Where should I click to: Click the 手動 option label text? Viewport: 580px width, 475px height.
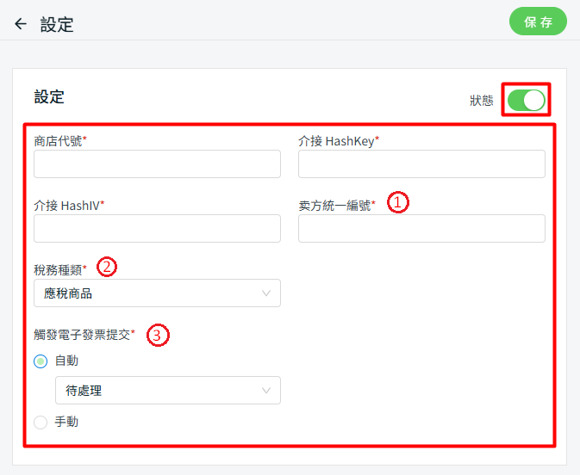[x=66, y=422]
